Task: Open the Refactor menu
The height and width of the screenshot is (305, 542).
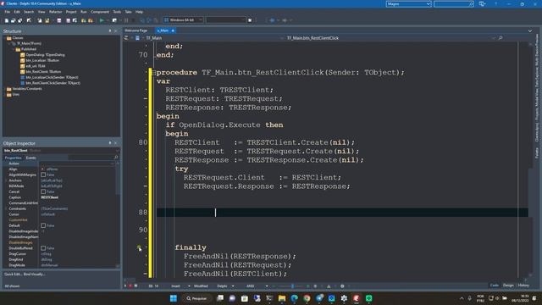Action: (55, 12)
